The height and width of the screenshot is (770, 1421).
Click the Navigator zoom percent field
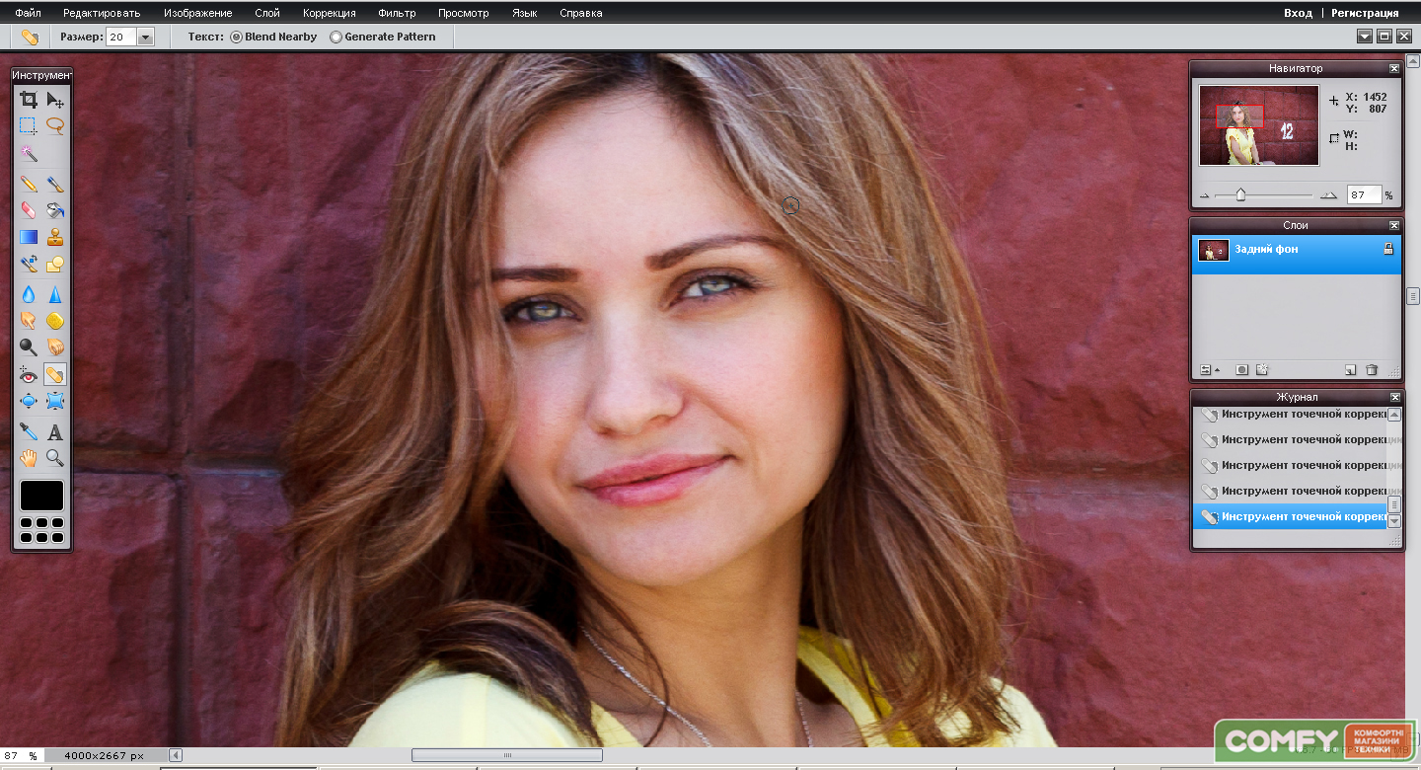click(x=1364, y=195)
